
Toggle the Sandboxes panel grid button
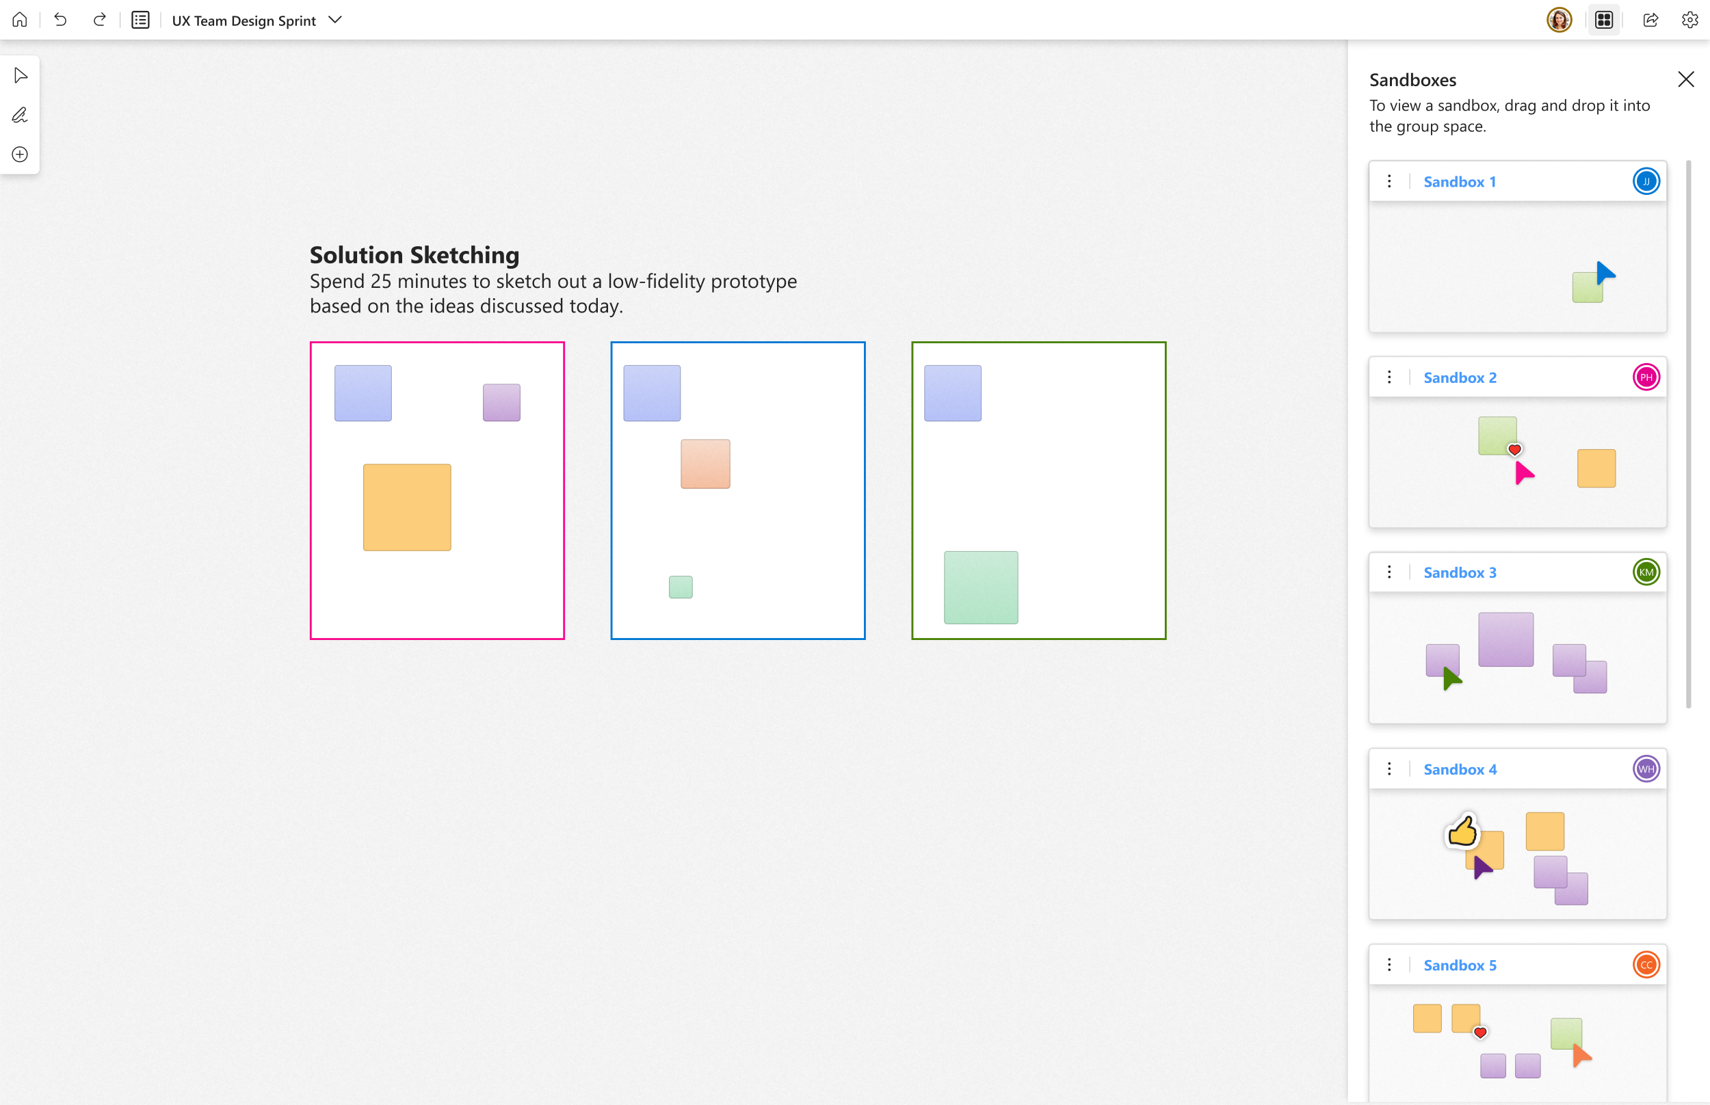click(x=1604, y=20)
